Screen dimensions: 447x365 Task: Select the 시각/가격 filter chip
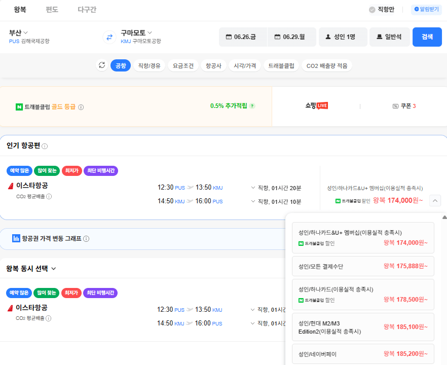(245, 65)
